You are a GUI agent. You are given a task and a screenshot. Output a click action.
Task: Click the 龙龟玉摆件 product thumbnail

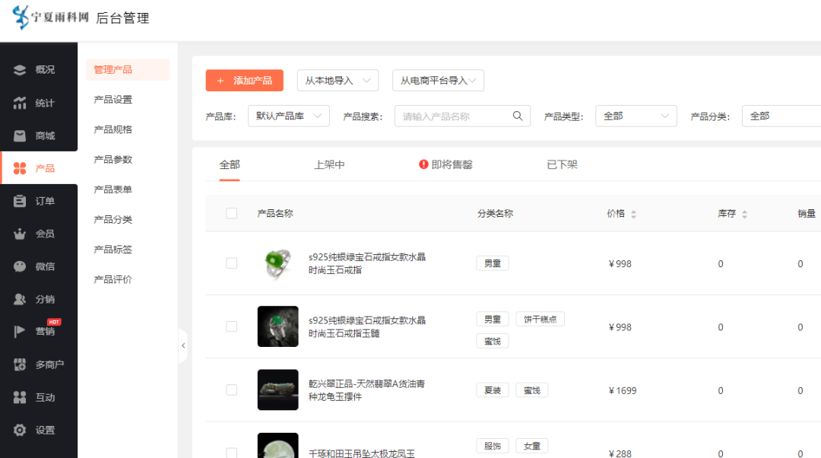[278, 390]
